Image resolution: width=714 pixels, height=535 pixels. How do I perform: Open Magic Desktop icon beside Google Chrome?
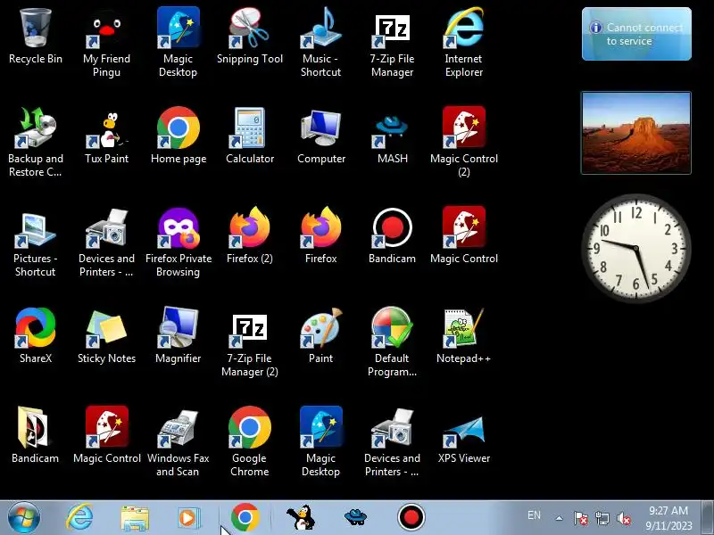(x=321, y=441)
